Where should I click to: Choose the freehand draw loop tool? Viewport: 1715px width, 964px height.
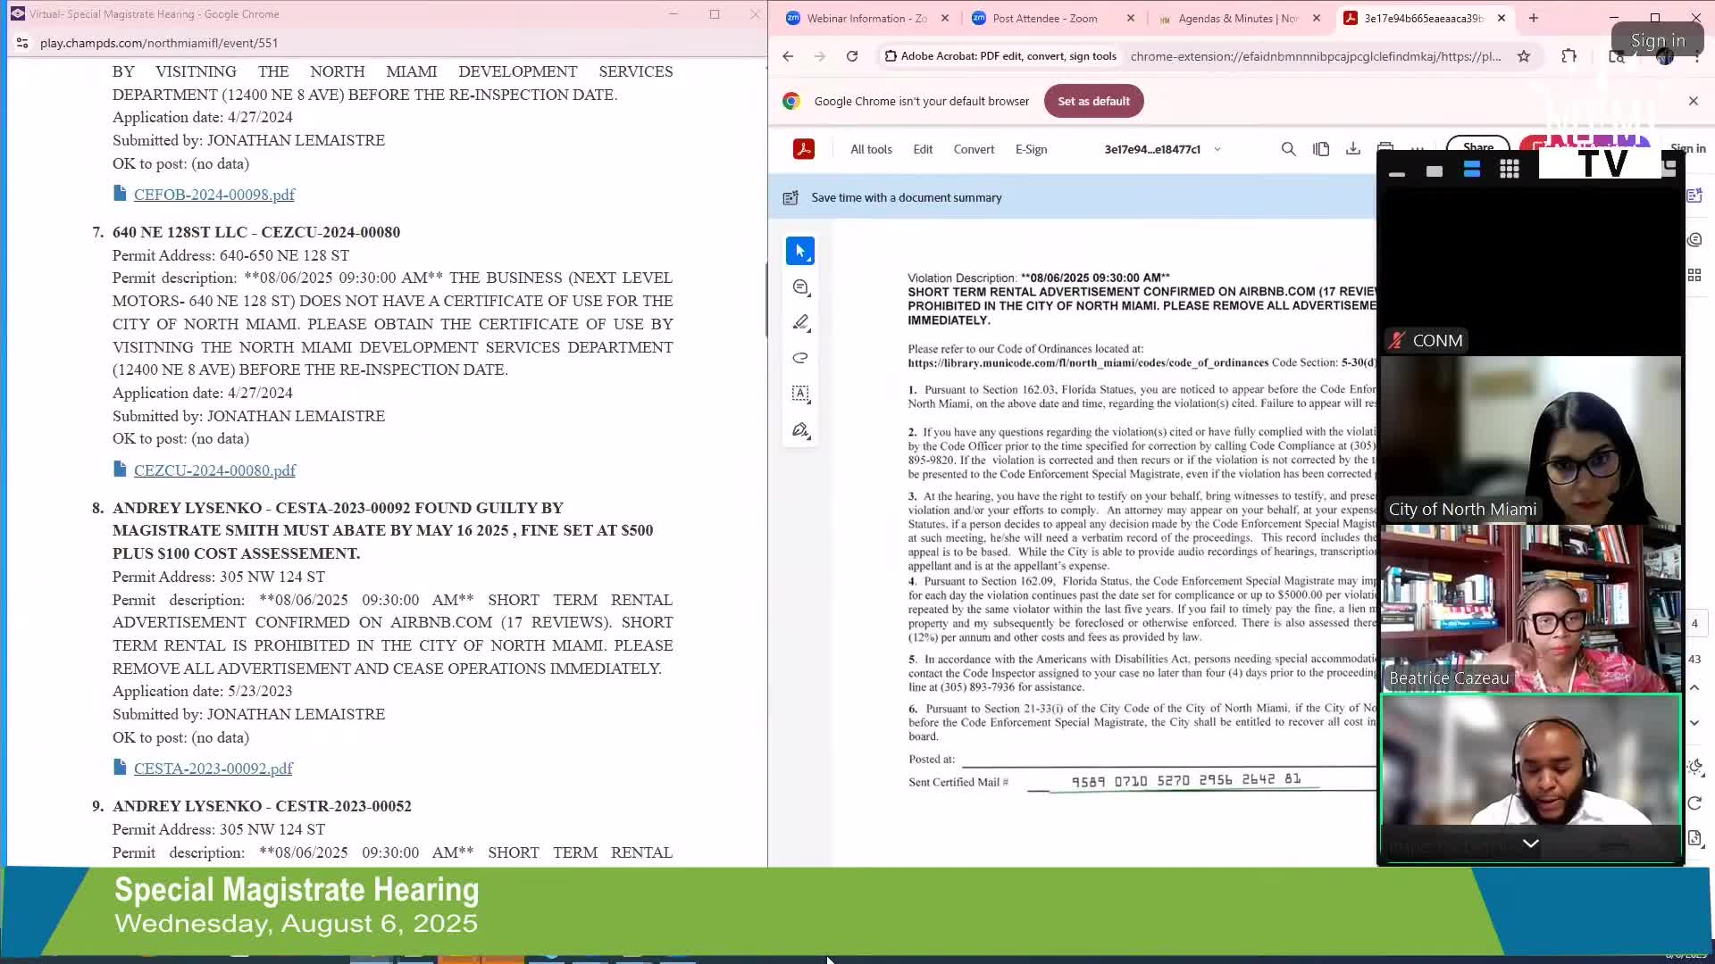tap(800, 358)
